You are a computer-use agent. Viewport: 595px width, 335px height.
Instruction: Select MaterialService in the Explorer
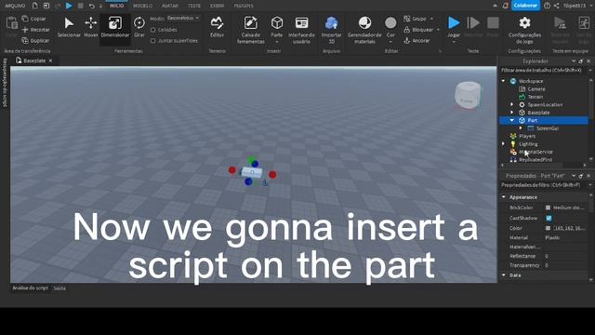pos(535,152)
